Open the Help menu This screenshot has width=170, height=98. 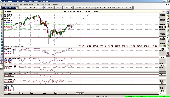pyautogui.click(x=61, y=4)
